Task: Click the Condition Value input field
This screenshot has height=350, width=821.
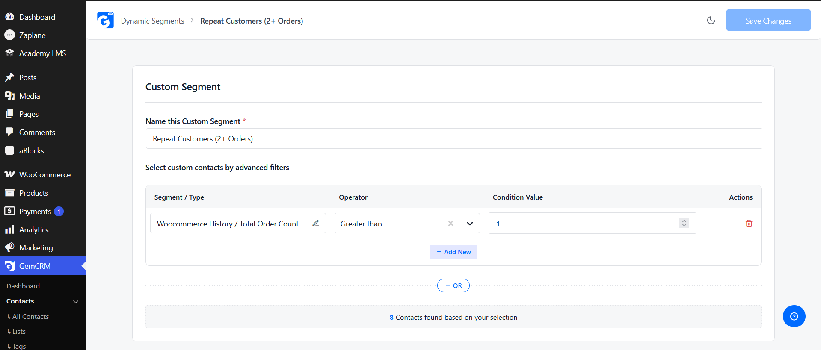Action: click(593, 223)
